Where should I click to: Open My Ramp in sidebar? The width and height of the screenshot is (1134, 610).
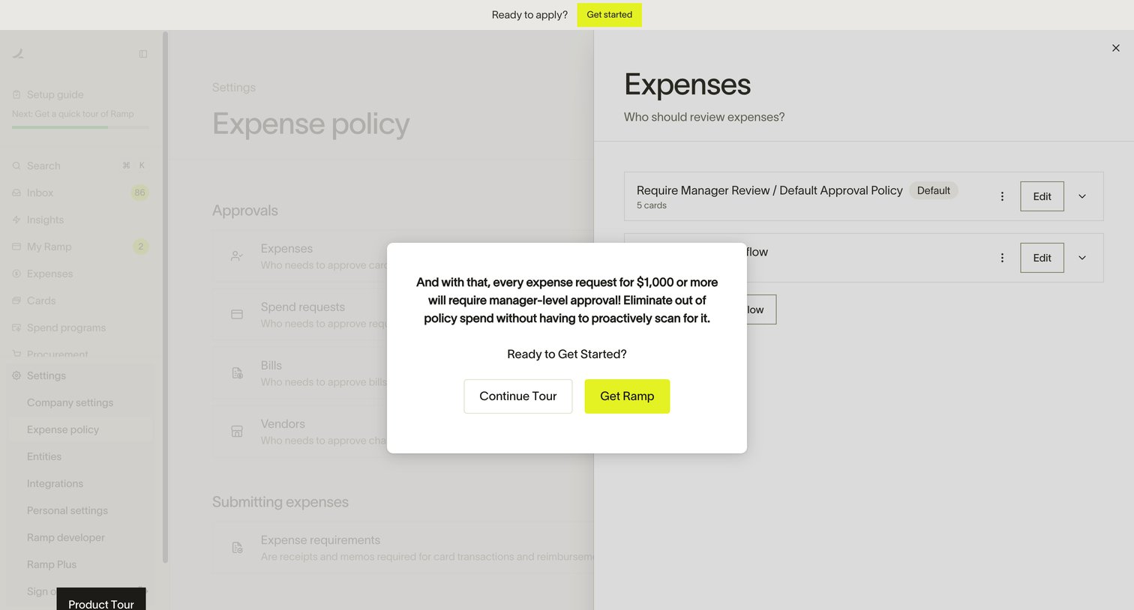(x=80, y=247)
